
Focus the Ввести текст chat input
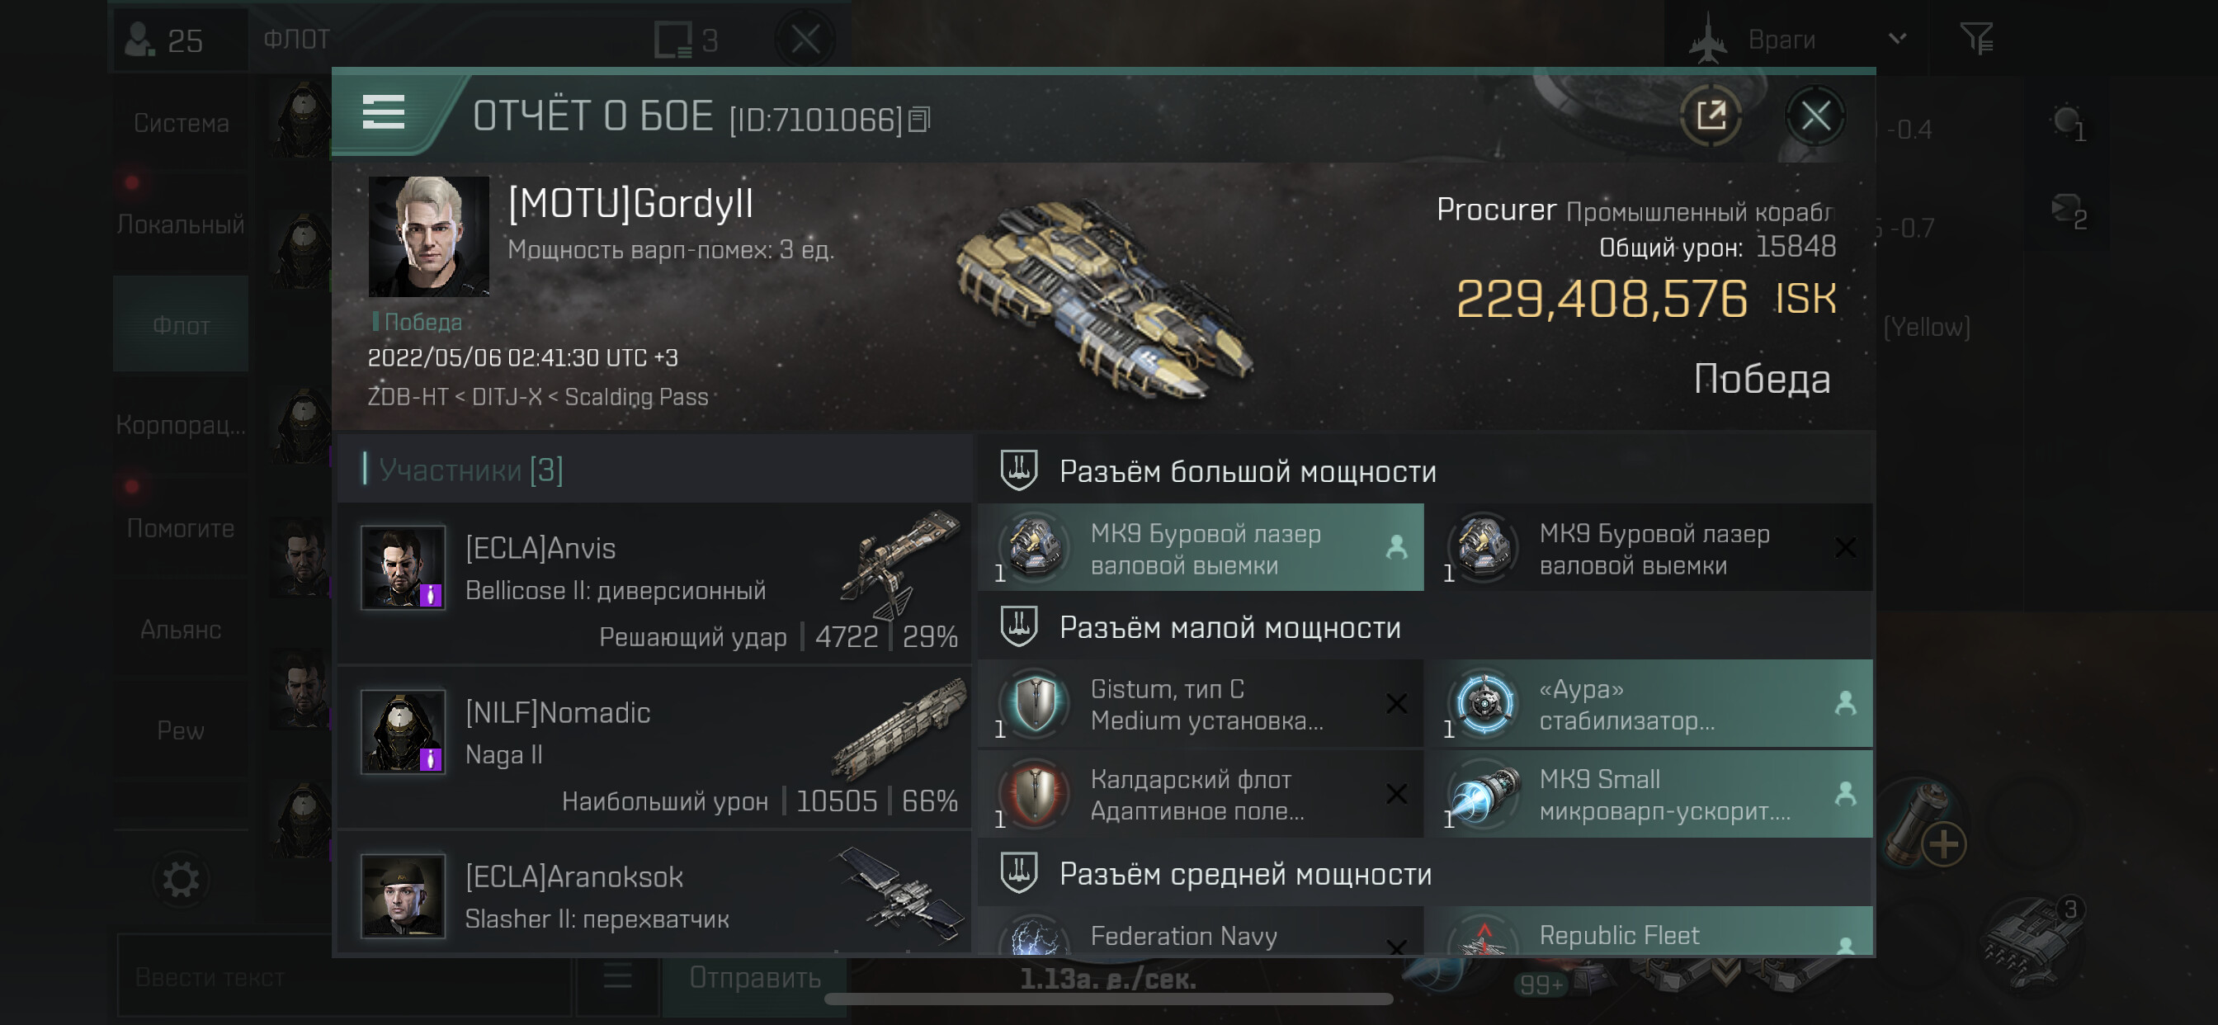coord(344,977)
